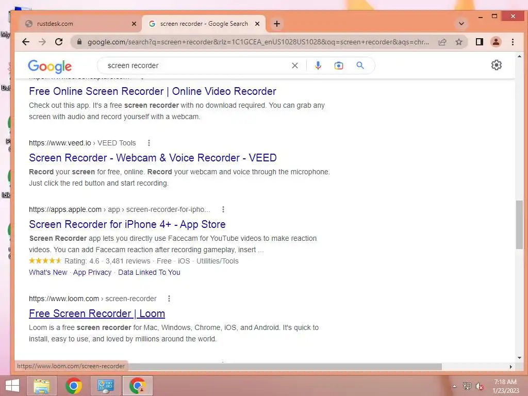Open the Chrome profile avatar
Image resolution: width=528 pixels, height=396 pixels.
[496, 42]
